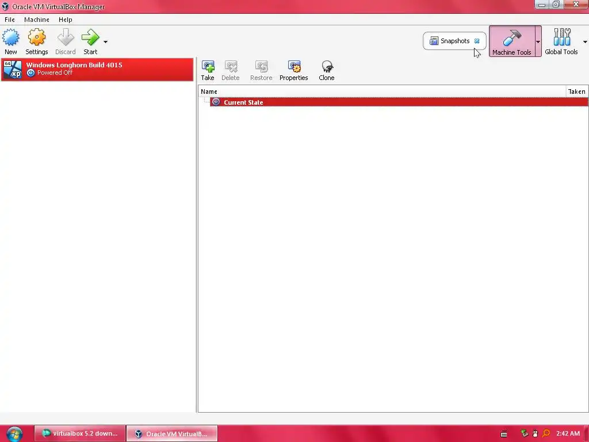Open the Settings gear icon

pos(36,37)
